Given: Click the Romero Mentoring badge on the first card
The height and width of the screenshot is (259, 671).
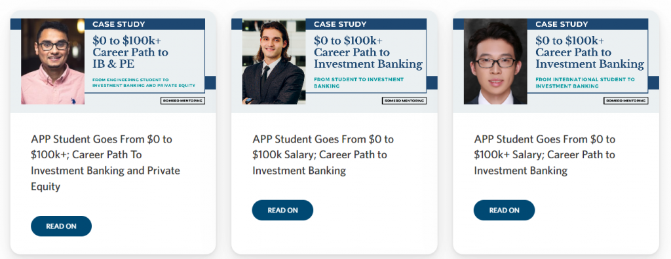Looking at the screenshot, I should coord(183,101).
